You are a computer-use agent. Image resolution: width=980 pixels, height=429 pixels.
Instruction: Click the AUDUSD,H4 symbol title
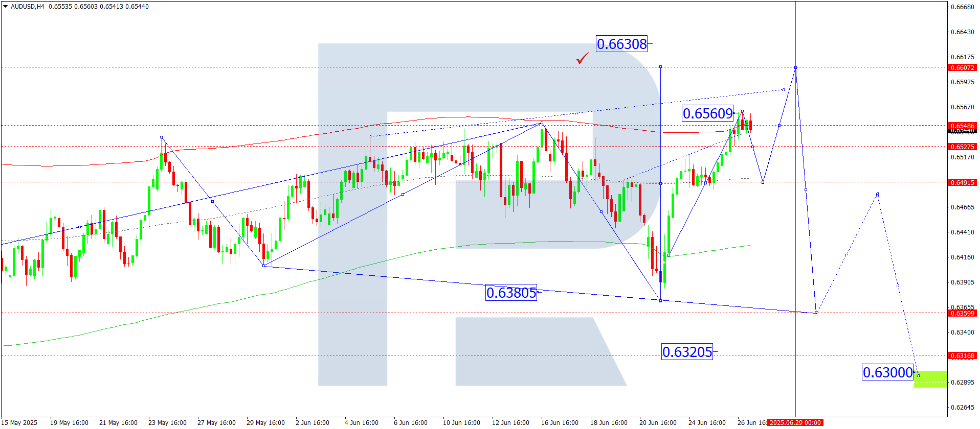pos(27,7)
